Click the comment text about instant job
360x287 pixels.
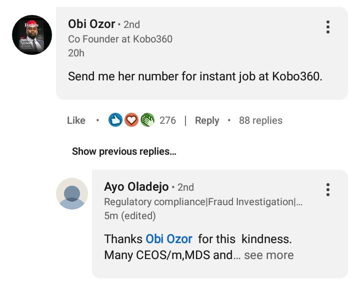tap(195, 77)
